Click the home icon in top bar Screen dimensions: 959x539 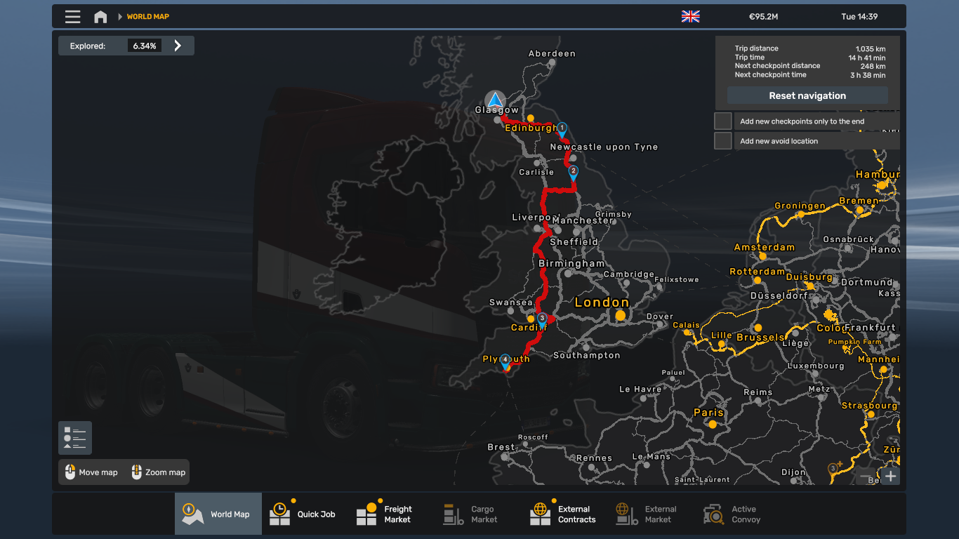(100, 17)
